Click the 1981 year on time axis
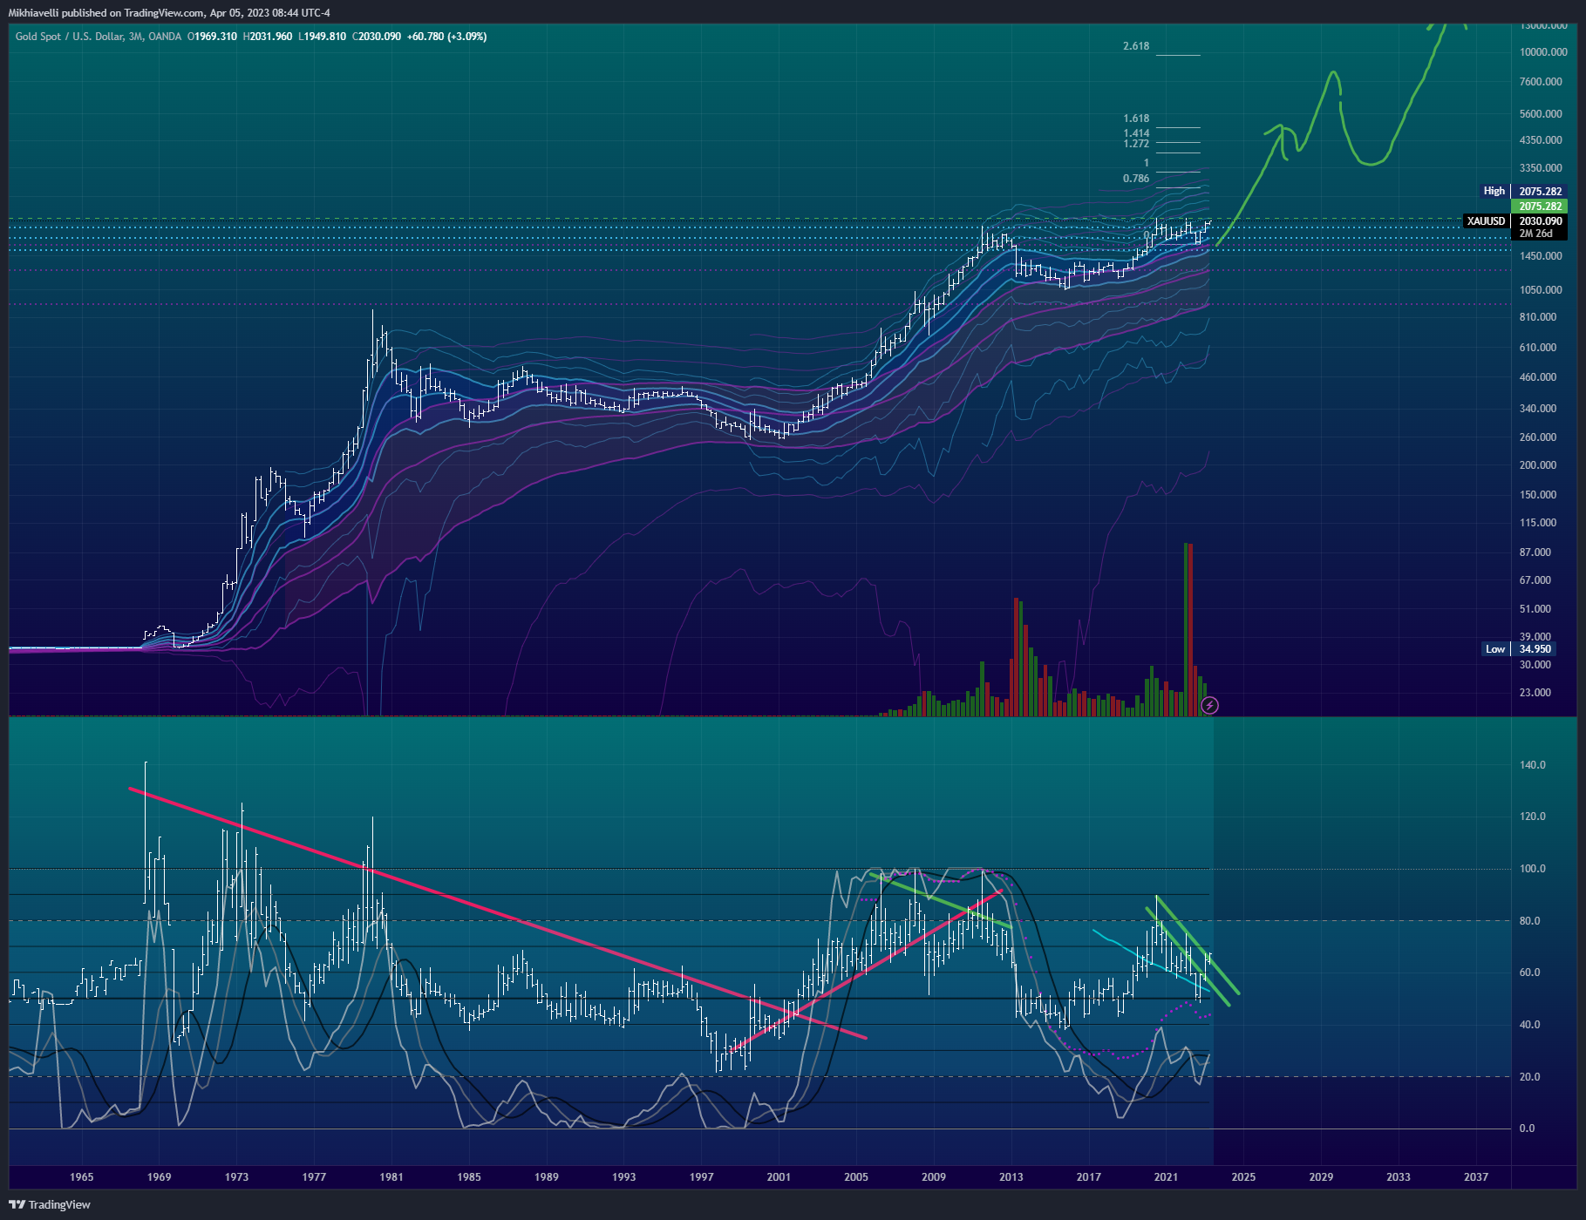This screenshot has height=1220, width=1586. pyautogui.click(x=391, y=1177)
